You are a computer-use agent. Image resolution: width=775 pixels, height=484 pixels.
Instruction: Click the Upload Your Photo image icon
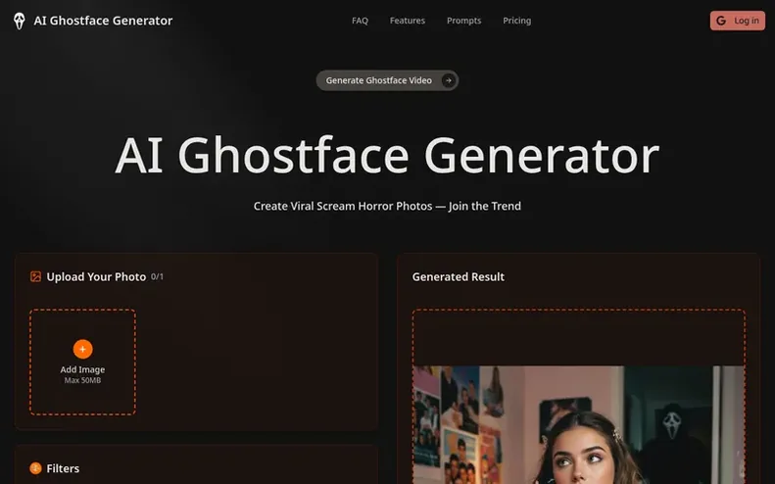[x=35, y=276]
